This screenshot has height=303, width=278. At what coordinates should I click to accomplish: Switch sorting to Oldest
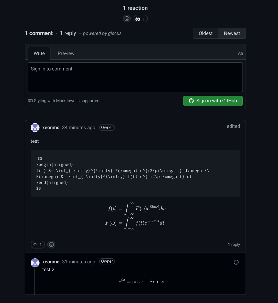coord(205,33)
